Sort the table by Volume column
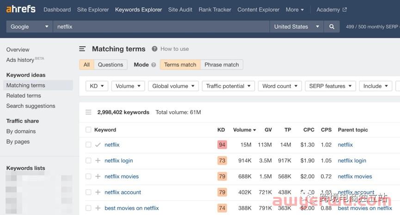Screen dimensions: 400x215 [244, 130]
